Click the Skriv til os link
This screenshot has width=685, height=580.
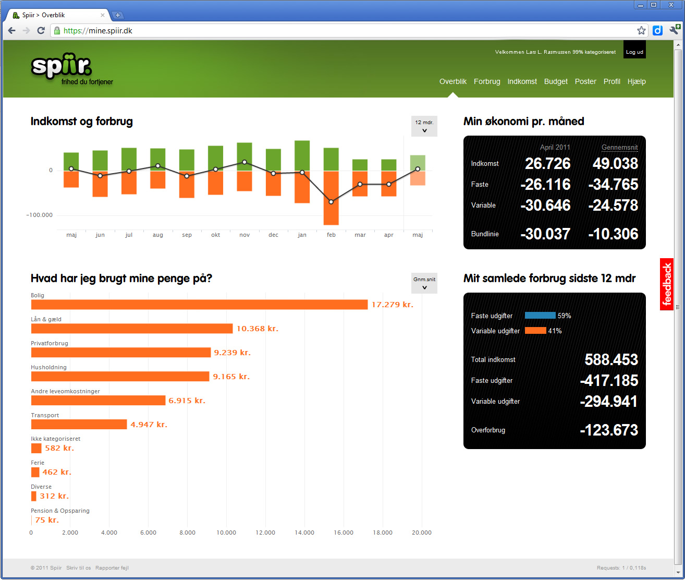click(x=79, y=567)
